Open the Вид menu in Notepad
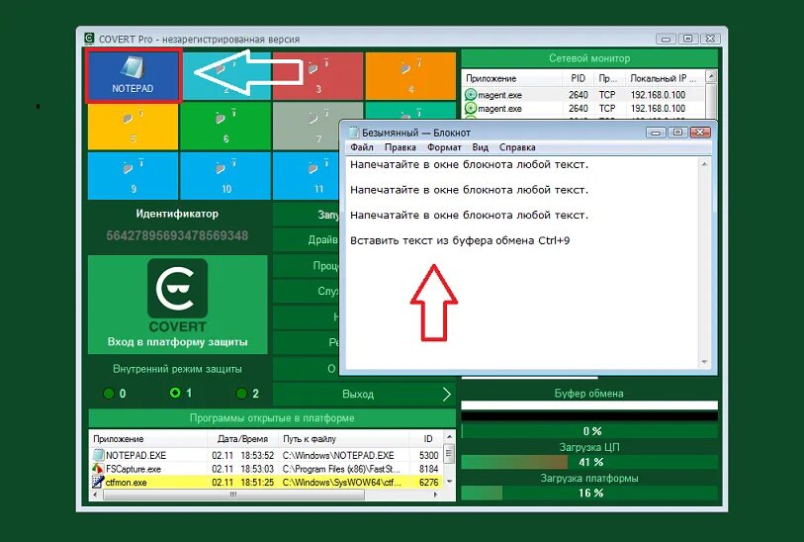This screenshot has height=542, width=804. [x=480, y=147]
